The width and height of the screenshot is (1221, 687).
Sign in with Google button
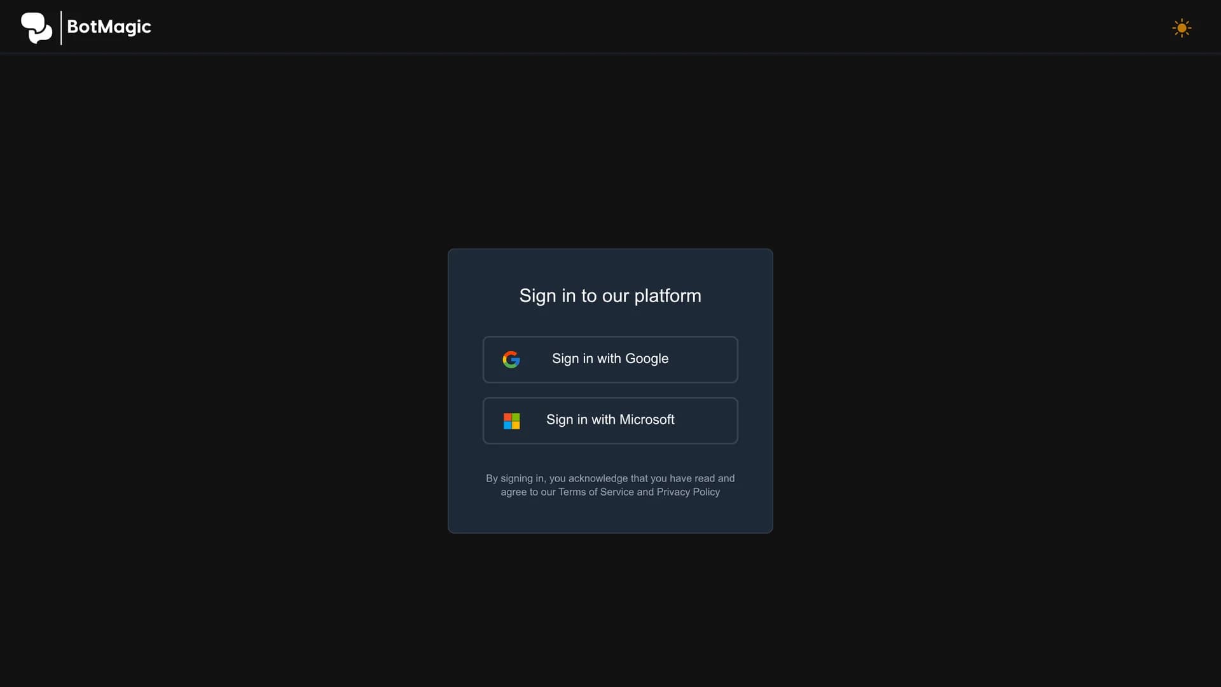610,359
